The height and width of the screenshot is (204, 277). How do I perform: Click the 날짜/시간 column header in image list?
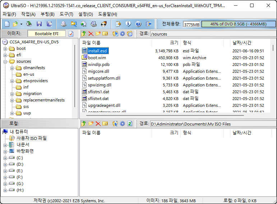pos(250,43)
